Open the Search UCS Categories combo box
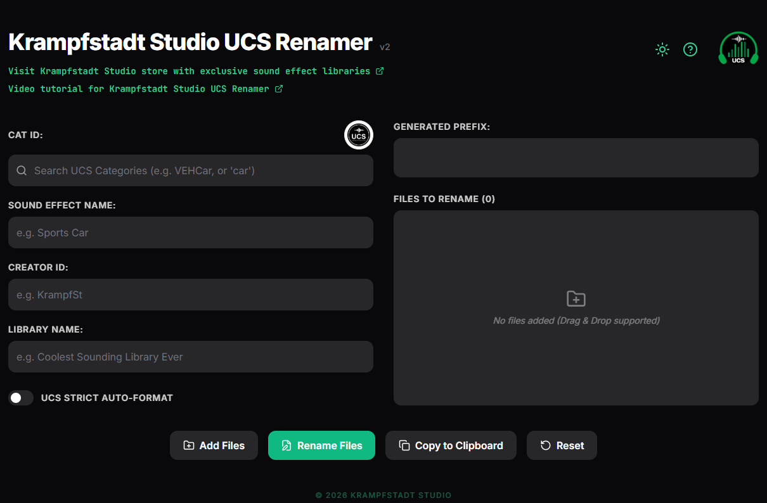 tap(197, 170)
